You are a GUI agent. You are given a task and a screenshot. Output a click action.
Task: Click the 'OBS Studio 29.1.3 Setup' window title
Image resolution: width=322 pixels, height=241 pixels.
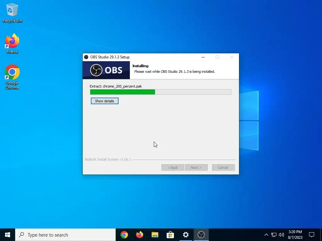[x=110, y=57]
